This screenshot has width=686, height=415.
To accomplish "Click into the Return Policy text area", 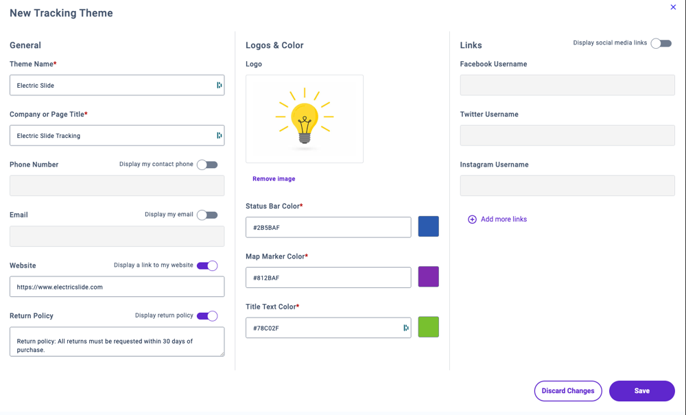I will (117, 342).
